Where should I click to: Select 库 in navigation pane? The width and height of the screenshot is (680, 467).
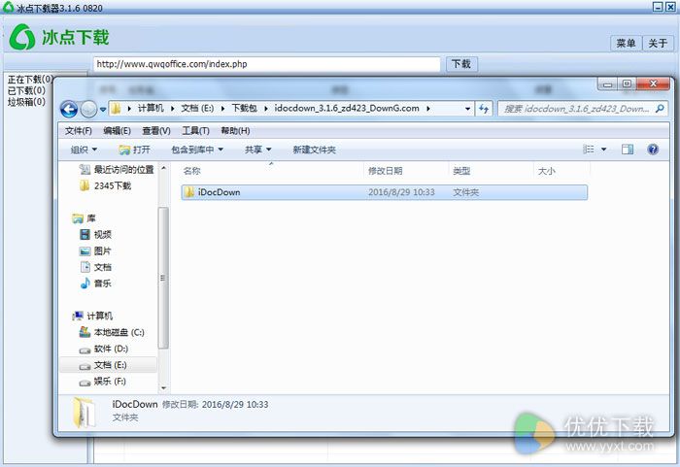(84, 218)
